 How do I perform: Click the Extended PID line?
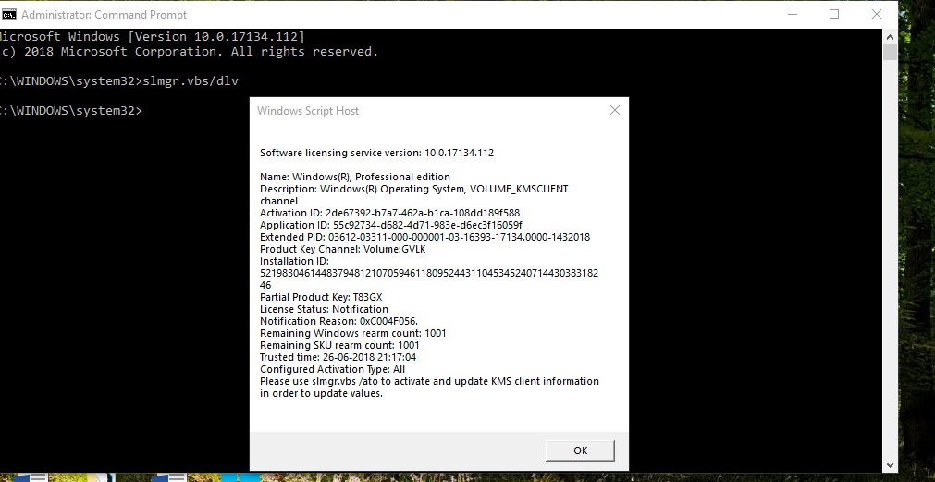click(424, 237)
